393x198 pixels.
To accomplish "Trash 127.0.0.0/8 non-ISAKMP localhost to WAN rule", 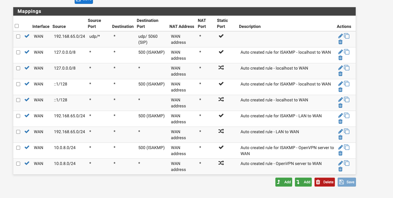I will pos(340,74).
